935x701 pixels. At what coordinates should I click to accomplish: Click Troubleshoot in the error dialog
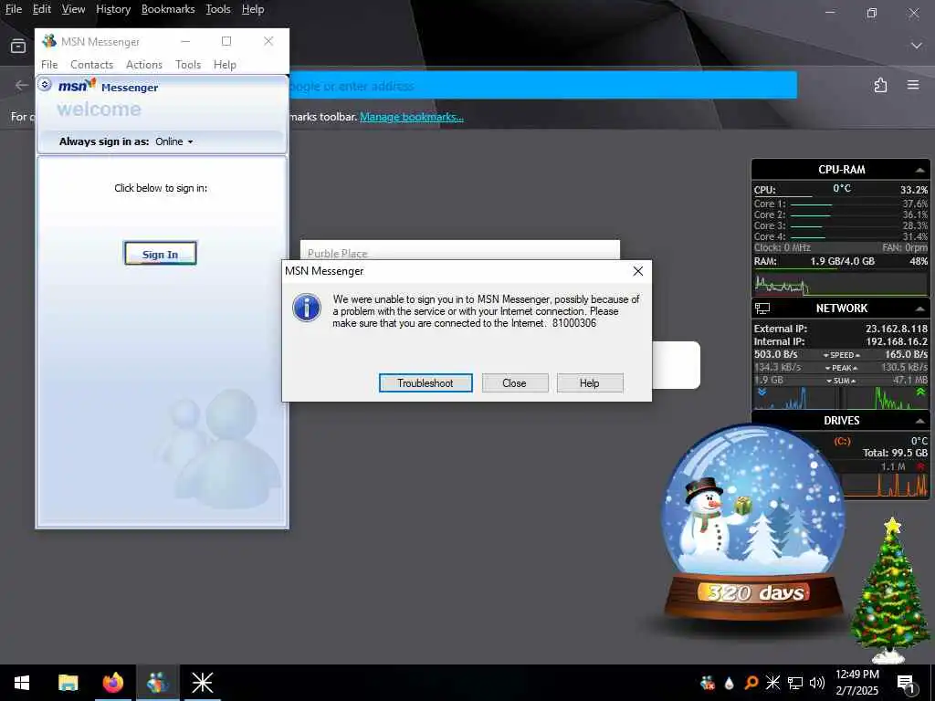pos(425,382)
